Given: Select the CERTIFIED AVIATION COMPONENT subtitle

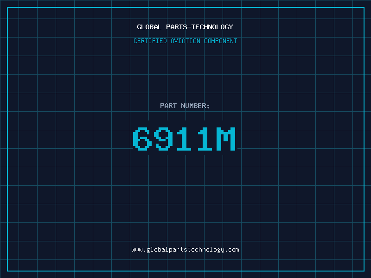Looking at the screenshot, I should pos(185,41).
